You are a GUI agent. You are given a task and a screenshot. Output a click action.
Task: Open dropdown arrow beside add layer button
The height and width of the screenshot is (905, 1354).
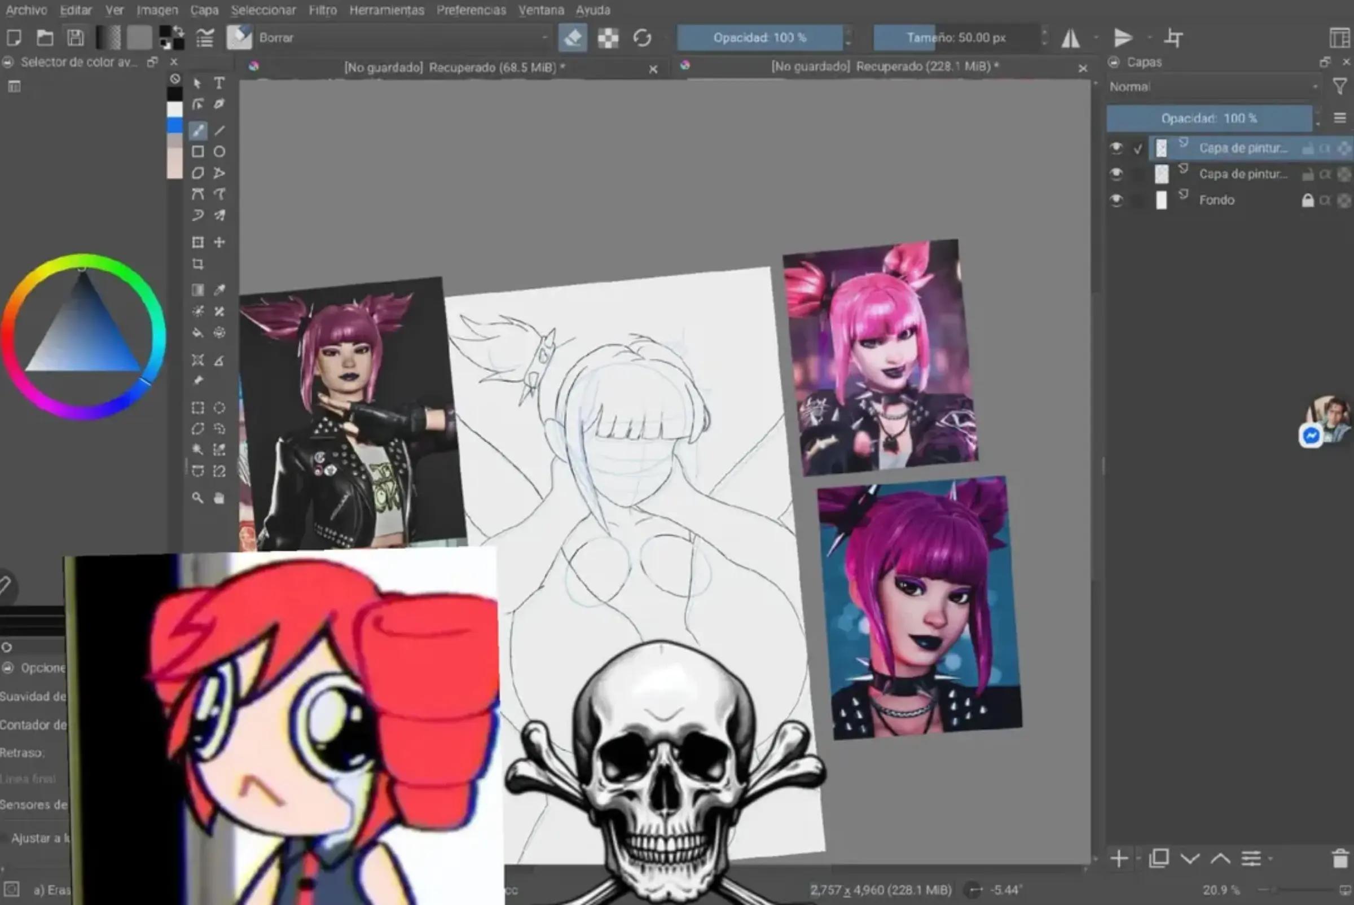click(x=1138, y=859)
